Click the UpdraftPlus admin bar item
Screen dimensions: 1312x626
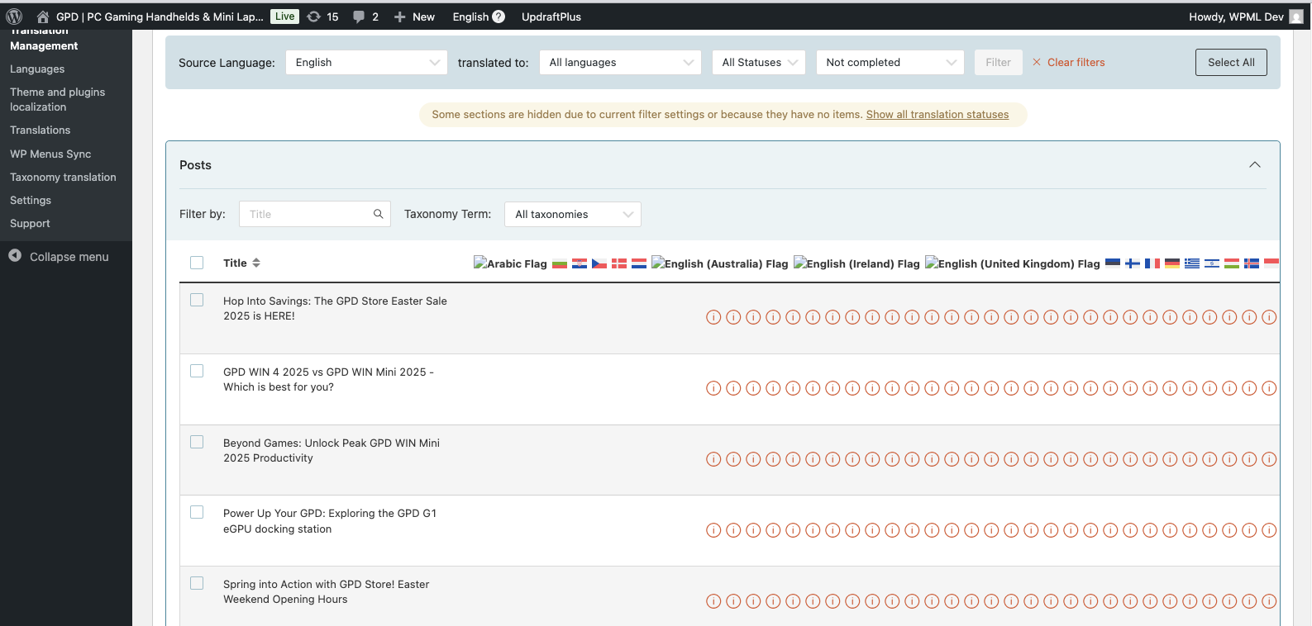click(x=551, y=17)
